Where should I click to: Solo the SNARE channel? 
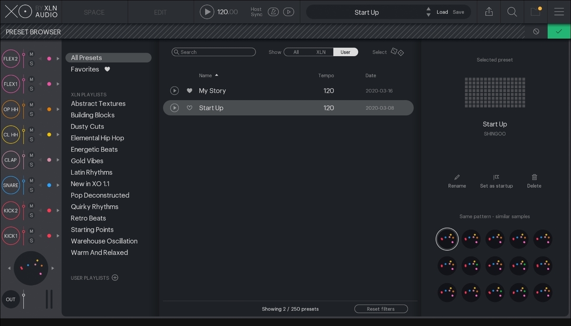pyautogui.click(x=31, y=190)
